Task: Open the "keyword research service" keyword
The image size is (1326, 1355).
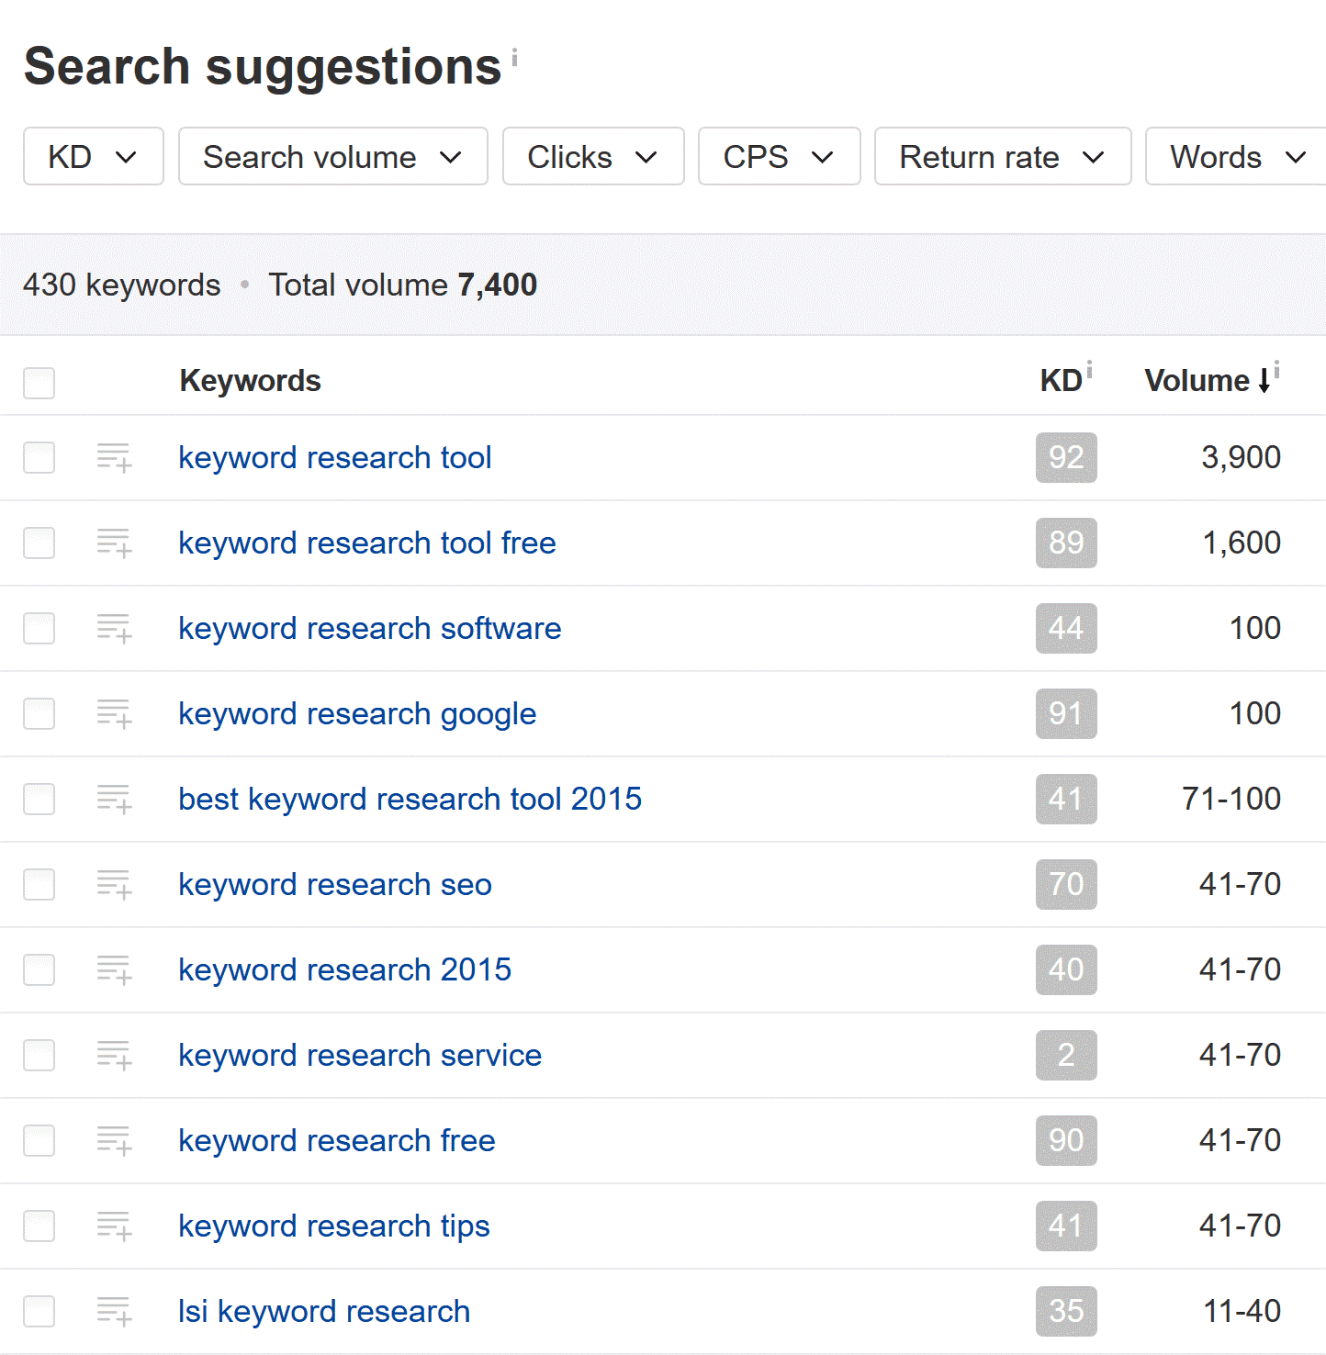Action: pos(360,1056)
